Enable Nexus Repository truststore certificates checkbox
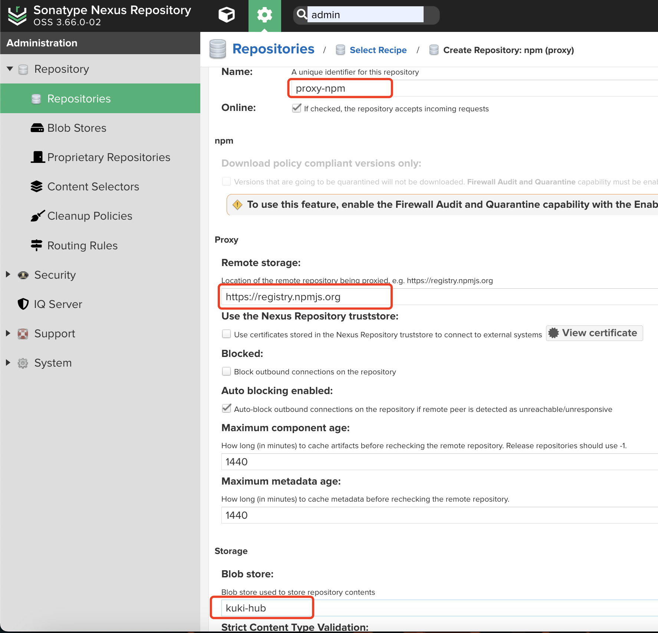Screen dimensions: 658x633 [x=226, y=334]
